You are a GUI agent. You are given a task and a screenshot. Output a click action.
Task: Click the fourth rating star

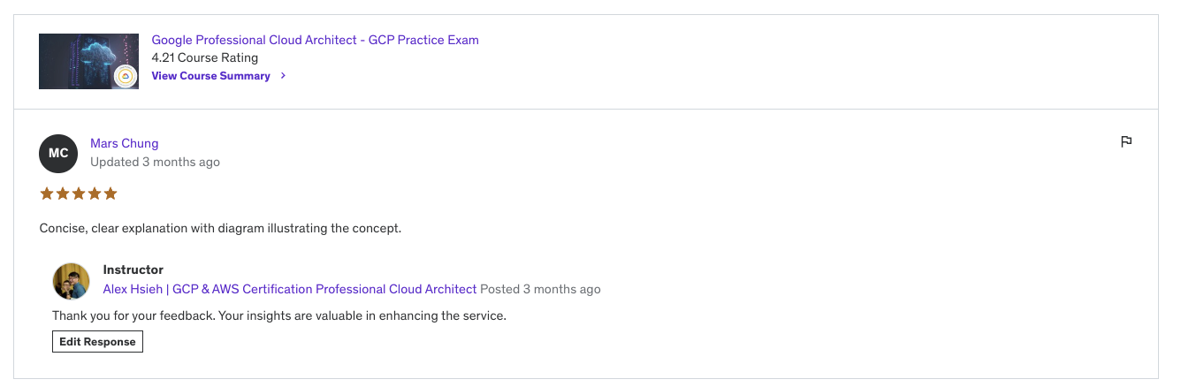pos(95,193)
